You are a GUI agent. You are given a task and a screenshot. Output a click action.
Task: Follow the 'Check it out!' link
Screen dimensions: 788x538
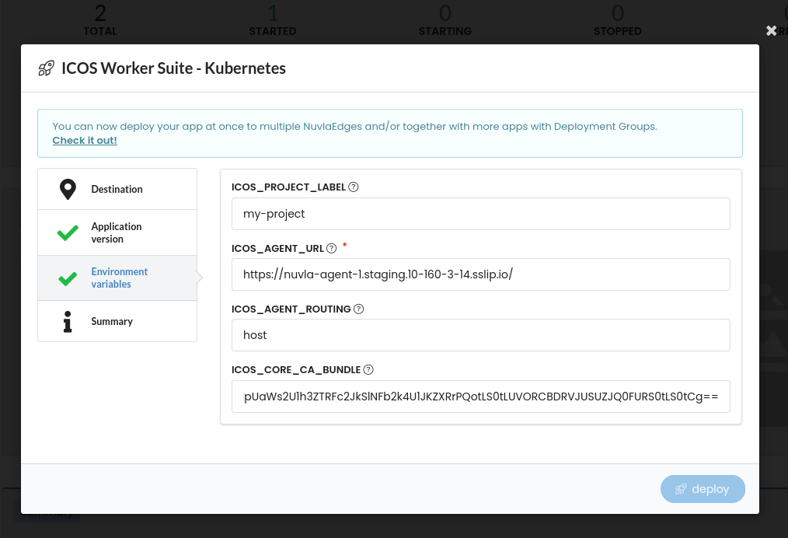85,140
